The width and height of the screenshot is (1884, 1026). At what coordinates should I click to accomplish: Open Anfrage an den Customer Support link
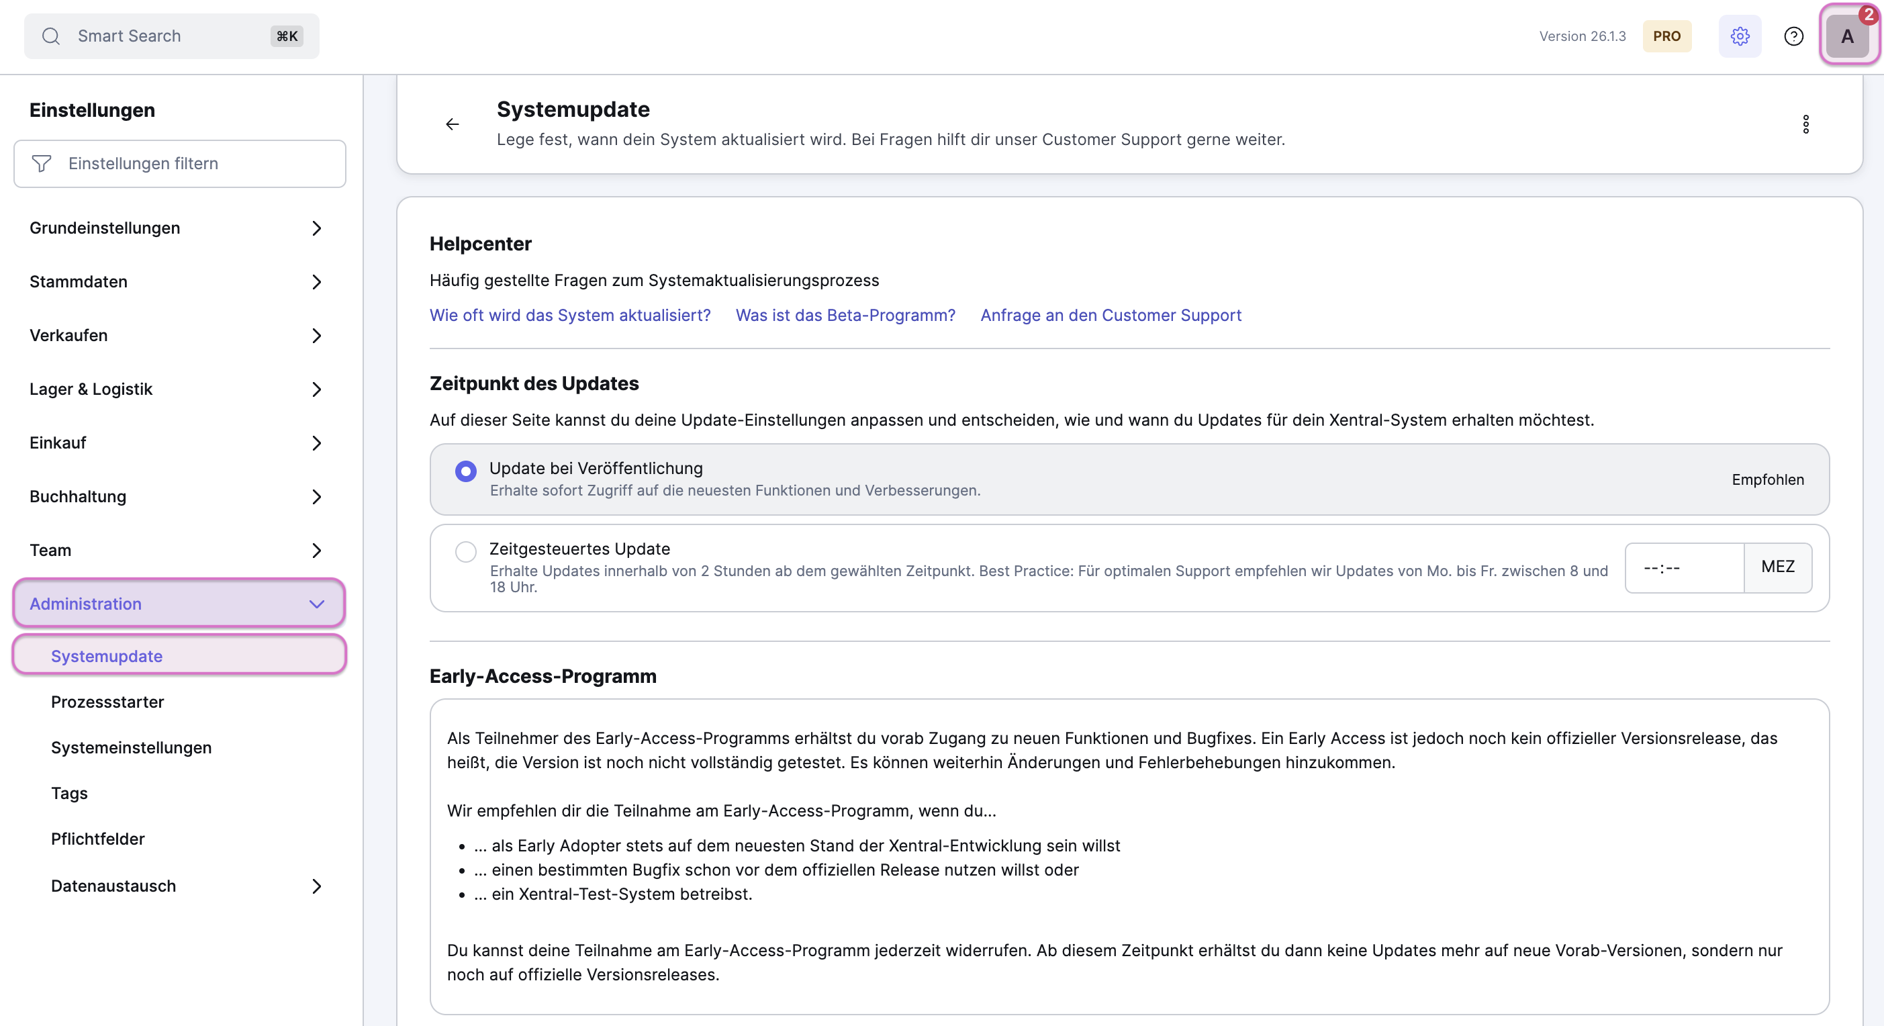(1111, 315)
